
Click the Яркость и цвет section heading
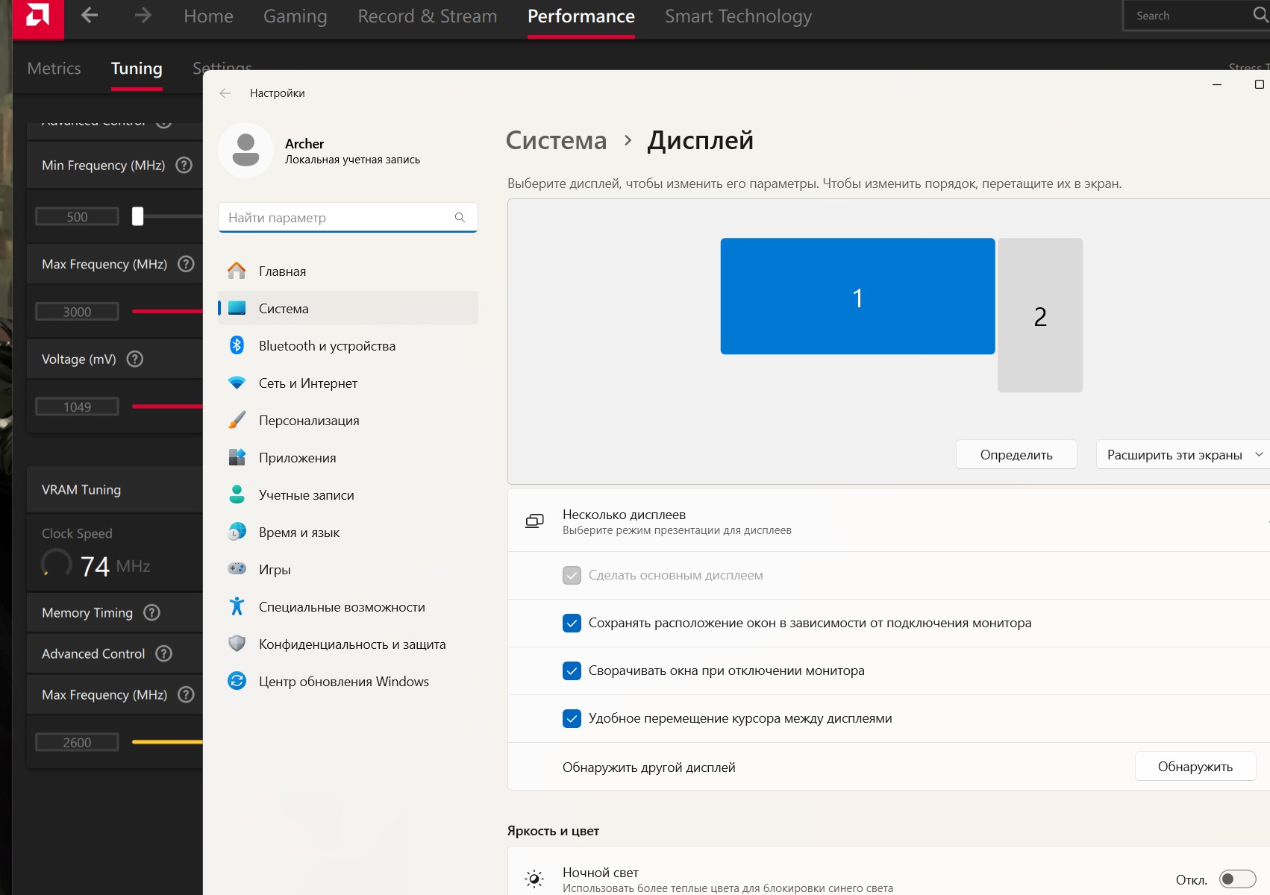(x=553, y=831)
